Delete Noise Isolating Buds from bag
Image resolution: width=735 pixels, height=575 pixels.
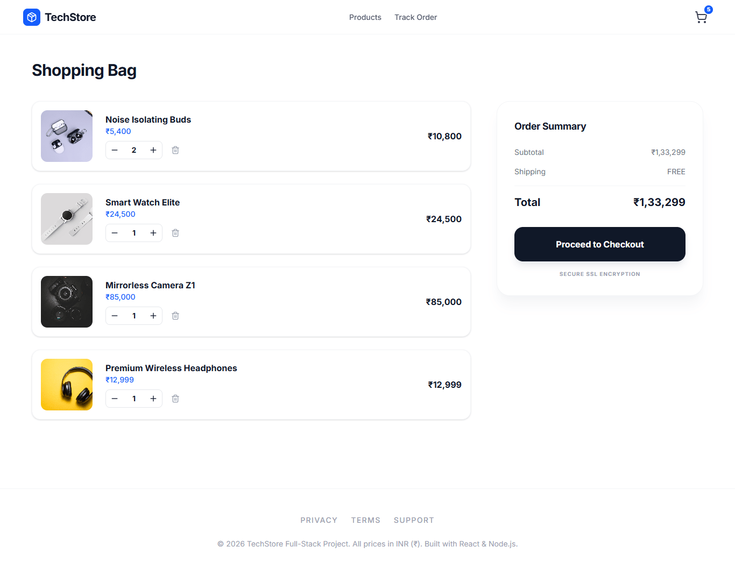175,150
